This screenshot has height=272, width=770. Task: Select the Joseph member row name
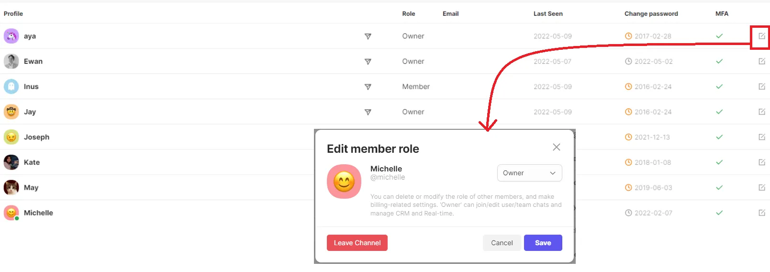pyautogui.click(x=36, y=137)
